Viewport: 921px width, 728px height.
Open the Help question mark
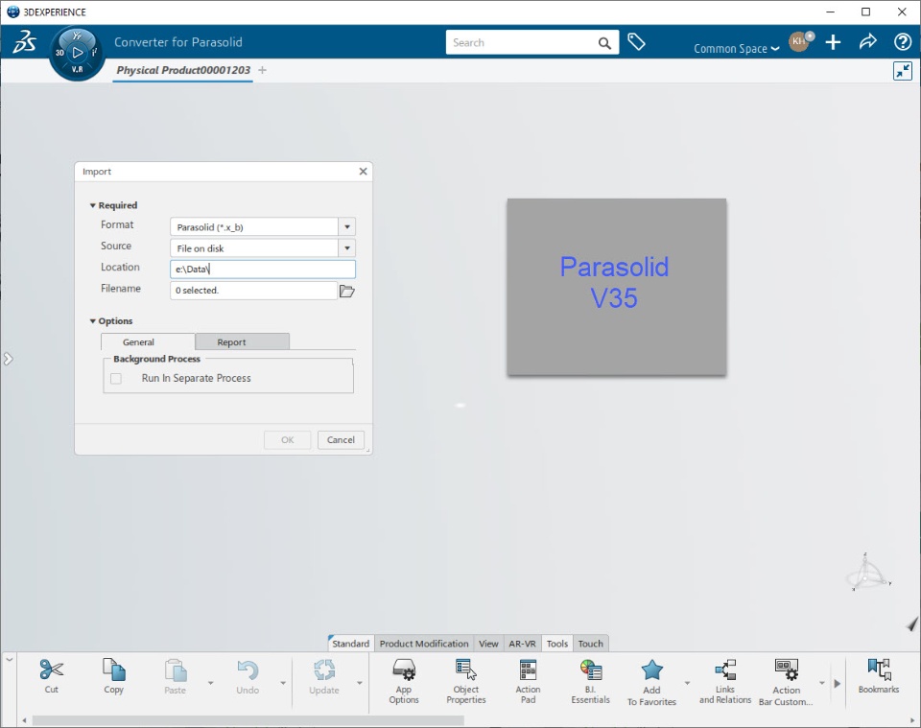(x=903, y=42)
